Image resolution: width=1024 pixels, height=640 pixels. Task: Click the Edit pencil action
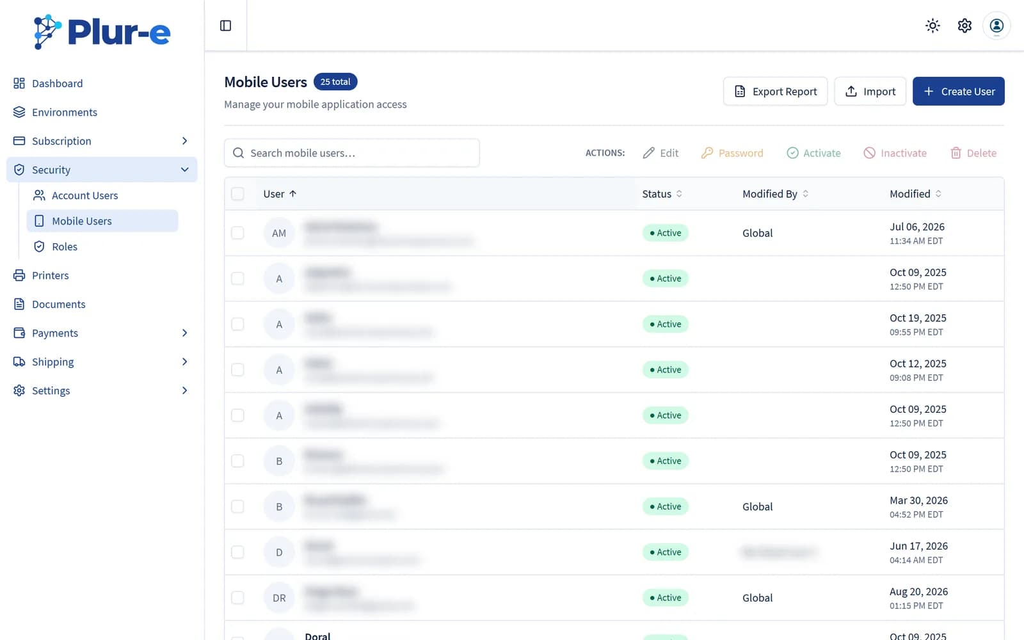pos(660,153)
